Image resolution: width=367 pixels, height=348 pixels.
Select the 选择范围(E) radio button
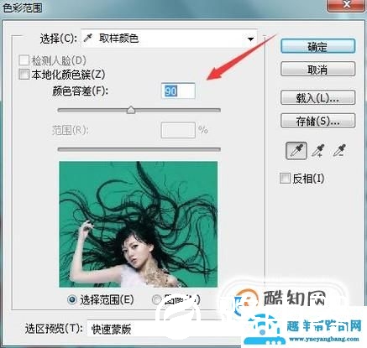point(72,300)
